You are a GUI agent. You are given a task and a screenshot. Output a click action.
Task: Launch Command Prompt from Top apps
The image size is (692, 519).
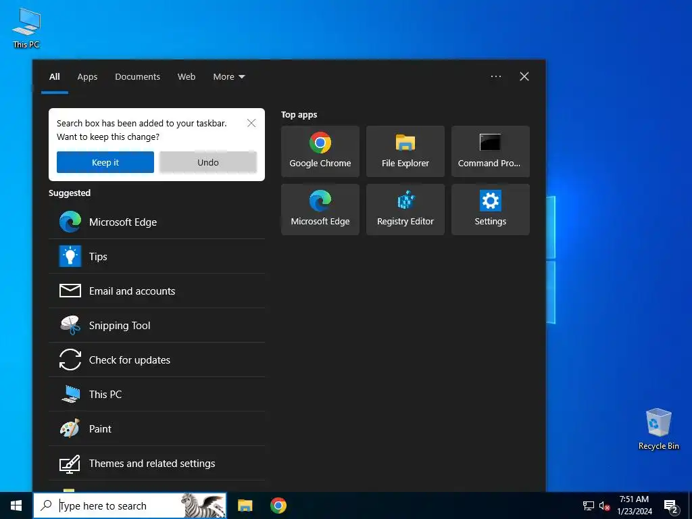[x=491, y=151]
